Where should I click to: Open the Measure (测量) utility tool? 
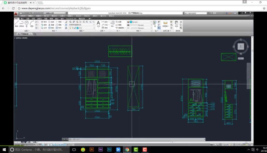point(165,24)
